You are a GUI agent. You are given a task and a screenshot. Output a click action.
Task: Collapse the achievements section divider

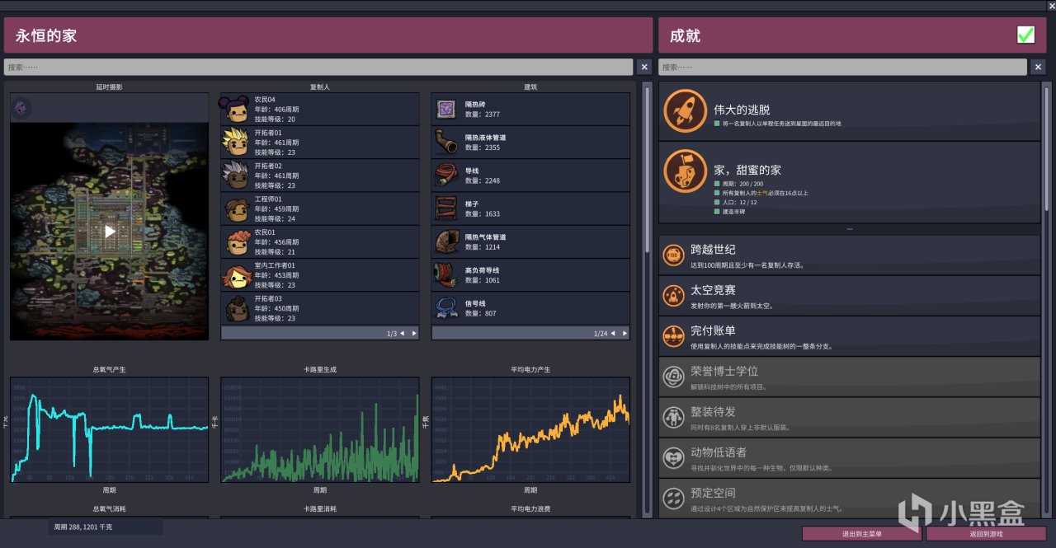[849, 229]
